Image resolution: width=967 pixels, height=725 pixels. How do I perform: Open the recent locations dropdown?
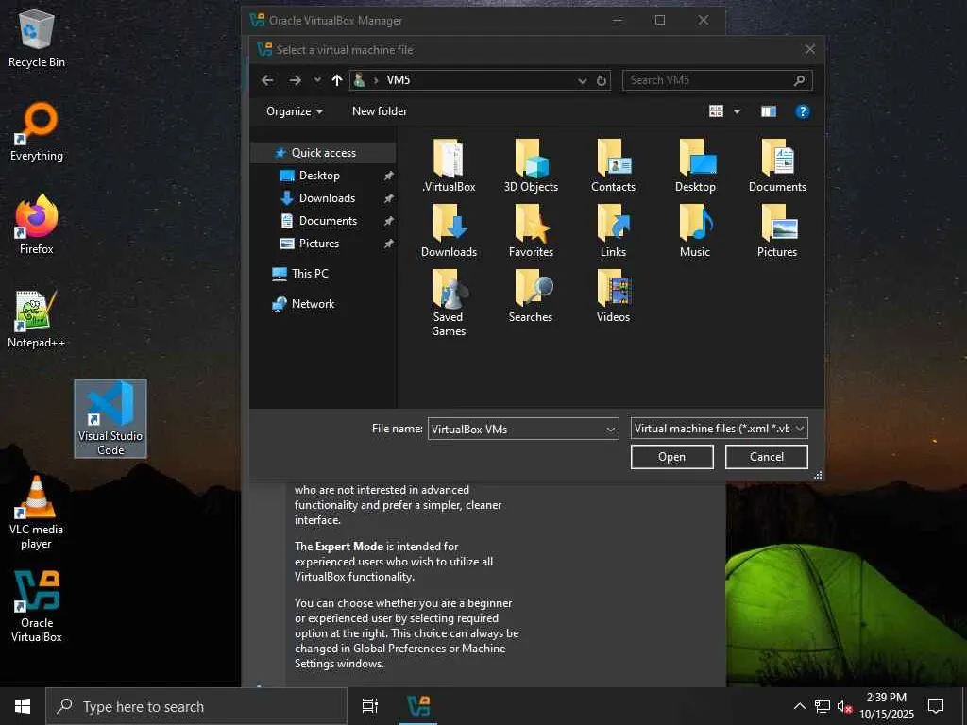click(317, 80)
